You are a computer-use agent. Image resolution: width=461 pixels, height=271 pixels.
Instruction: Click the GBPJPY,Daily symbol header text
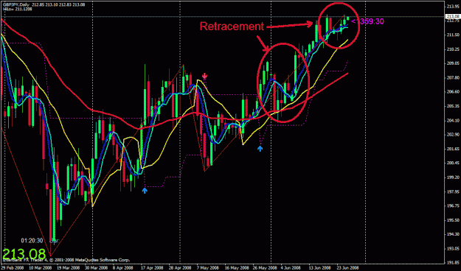16,4
